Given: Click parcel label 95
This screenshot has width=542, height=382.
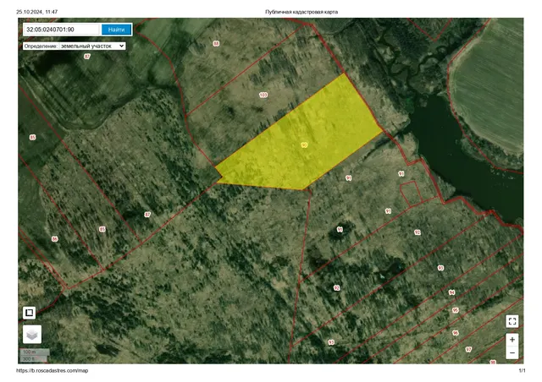Looking at the screenshot, I should 456,310.
